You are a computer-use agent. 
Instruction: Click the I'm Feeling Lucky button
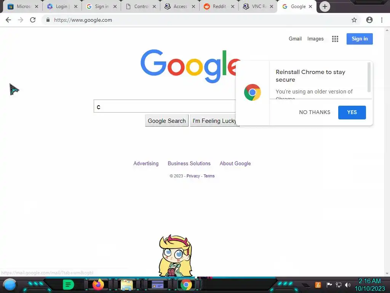(x=214, y=121)
